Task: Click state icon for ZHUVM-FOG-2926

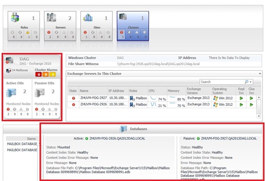Action: 74,104
